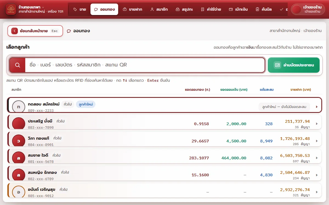This screenshot has height=205, width=329.
Task: Click ย้อนกลับหน้าขาย back button
Action: click(x=35, y=31)
